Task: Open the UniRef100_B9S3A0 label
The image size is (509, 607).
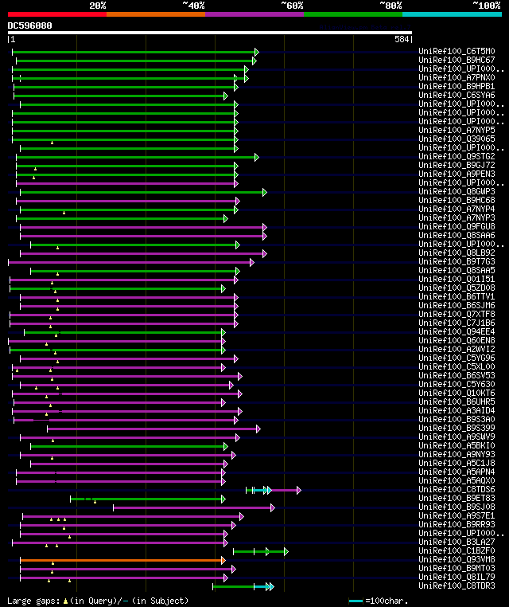Action: coord(457,419)
